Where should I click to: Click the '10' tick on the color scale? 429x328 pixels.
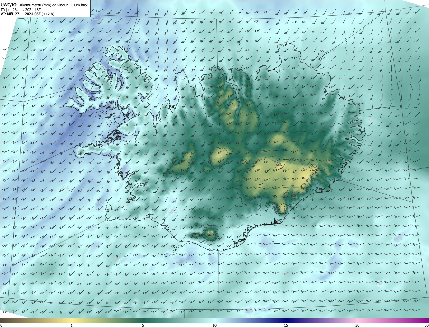coord(214,325)
